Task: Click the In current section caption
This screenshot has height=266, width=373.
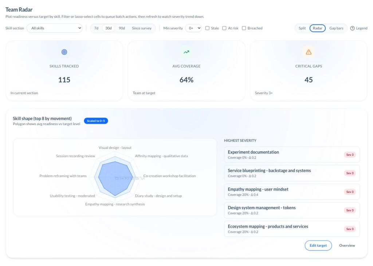Action: [24, 93]
